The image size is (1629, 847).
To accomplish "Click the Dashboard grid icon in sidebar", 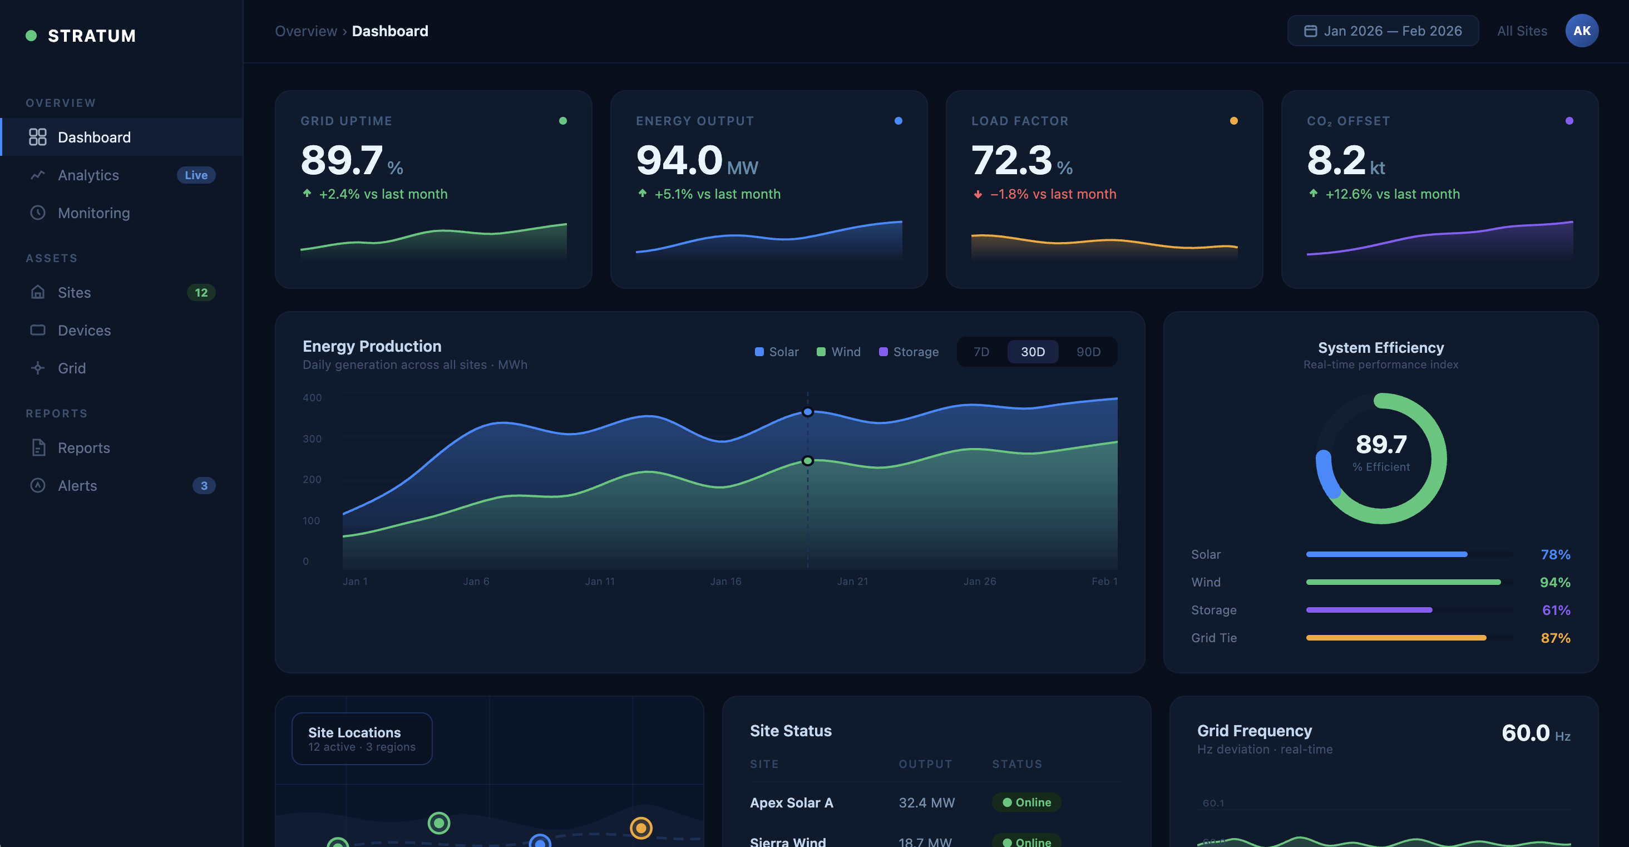I will (x=38, y=137).
